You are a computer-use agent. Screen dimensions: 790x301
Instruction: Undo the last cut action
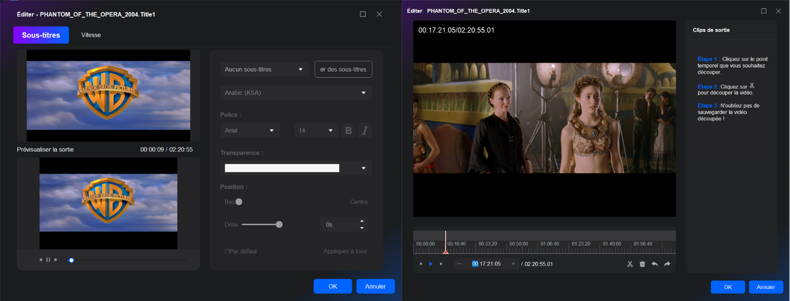[x=654, y=264]
